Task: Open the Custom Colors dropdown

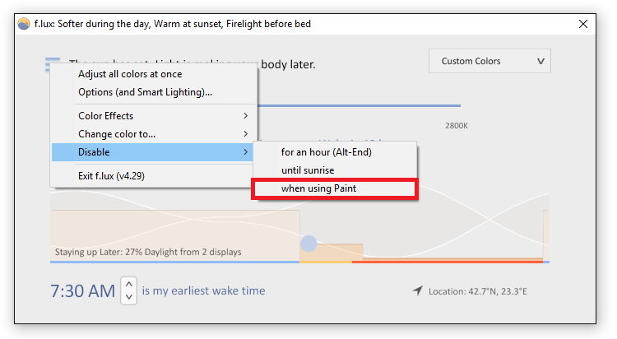Action: coord(489,61)
